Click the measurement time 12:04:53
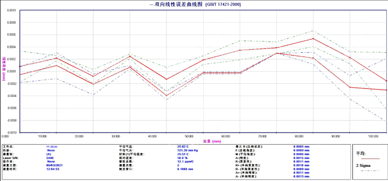 [54, 169]
